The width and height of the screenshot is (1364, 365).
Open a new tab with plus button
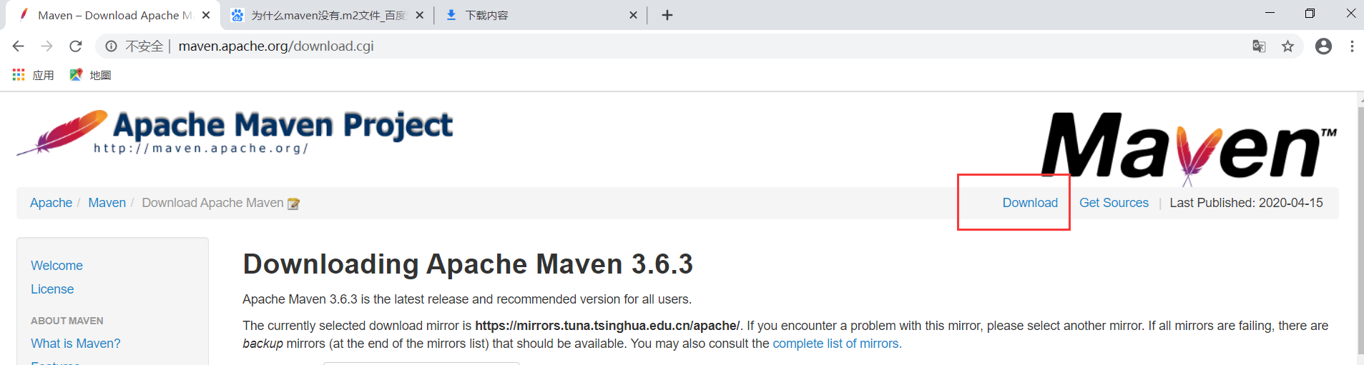(x=667, y=15)
